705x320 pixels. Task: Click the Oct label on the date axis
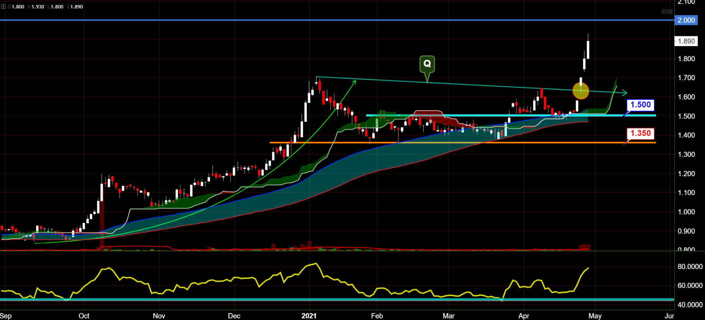click(x=84, y=316)
